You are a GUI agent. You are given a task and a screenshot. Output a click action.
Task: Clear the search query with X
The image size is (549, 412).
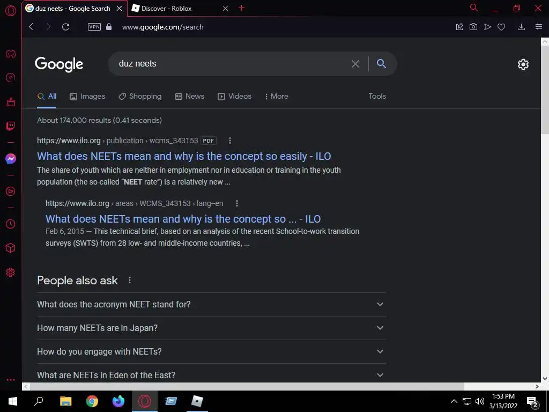[355, 64]
